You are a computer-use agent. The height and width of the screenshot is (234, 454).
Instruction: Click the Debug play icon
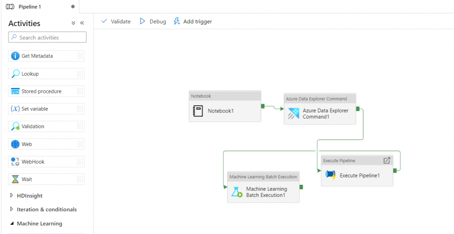click(142, 21)
